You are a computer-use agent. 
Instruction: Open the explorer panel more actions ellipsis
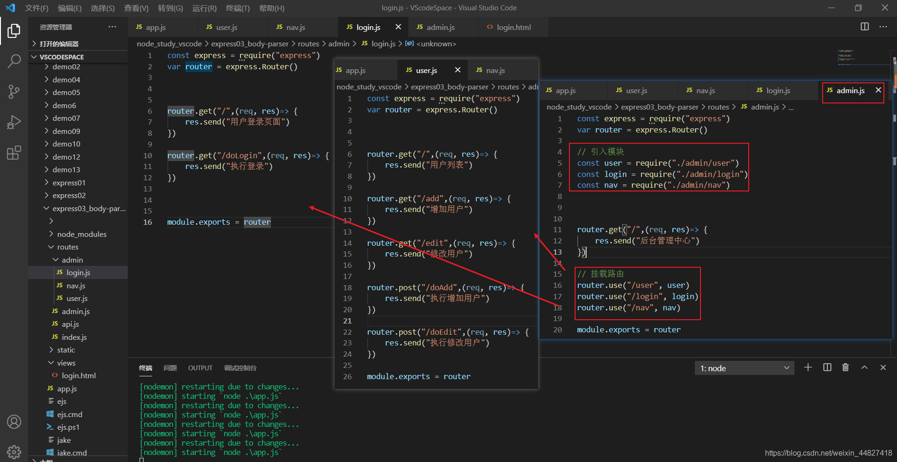click(112, 27)
